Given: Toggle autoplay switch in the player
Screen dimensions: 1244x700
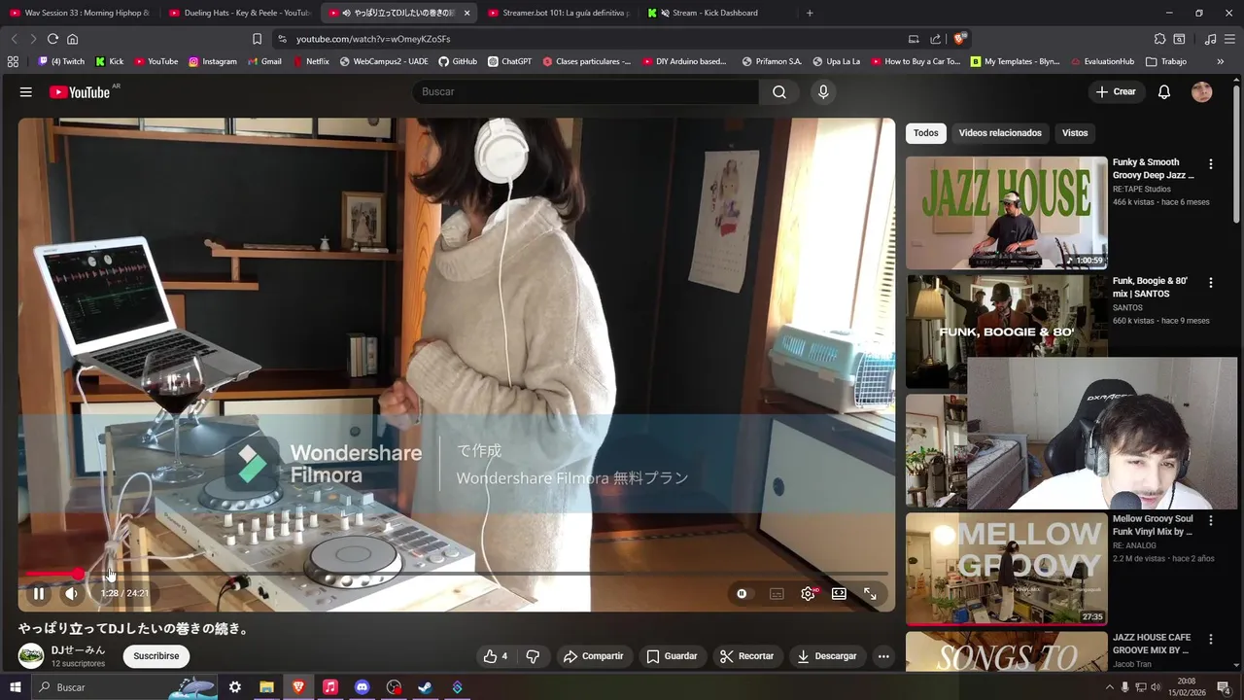Looking at the screenshot, I should [x=742, y=593].
